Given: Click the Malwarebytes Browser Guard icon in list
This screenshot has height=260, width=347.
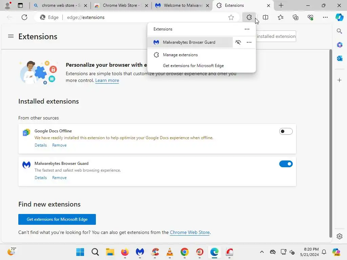Looking at the screenshot, I should pyautogui.click(x=26, y=165).
